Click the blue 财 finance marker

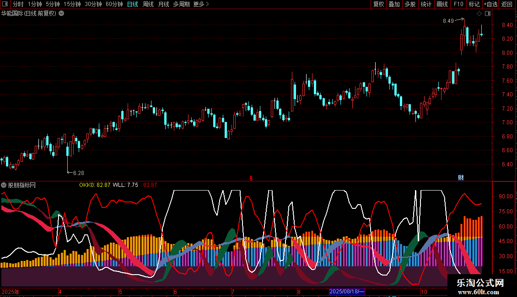461,178
